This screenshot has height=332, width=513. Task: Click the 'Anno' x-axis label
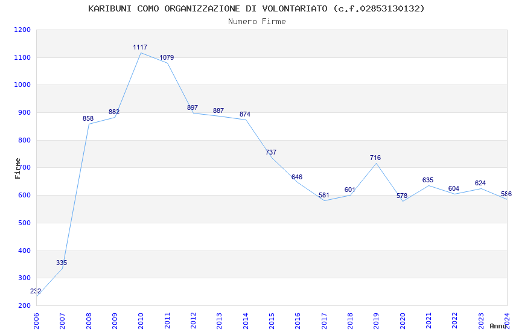pos(498,326)
